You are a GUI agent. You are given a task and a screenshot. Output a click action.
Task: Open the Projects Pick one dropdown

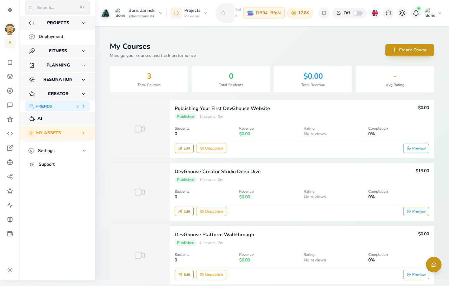[x=189, y=13]
